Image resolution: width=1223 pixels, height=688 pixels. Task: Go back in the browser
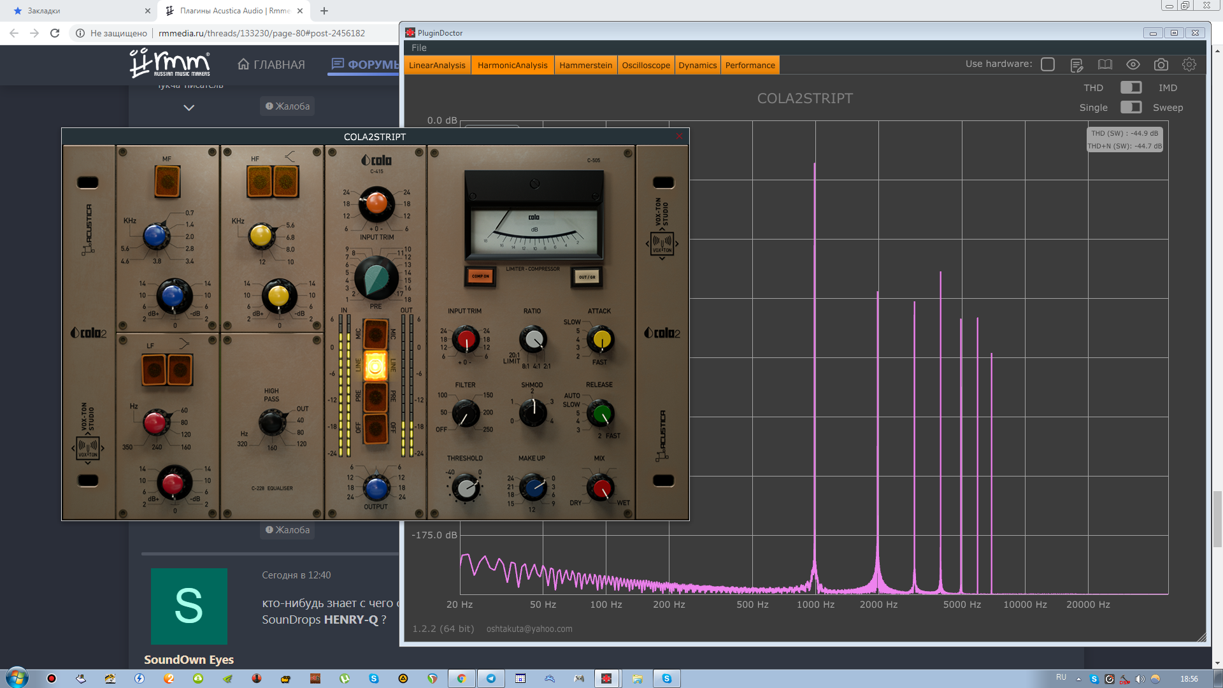pyautogui.click(x=14, y=33)
